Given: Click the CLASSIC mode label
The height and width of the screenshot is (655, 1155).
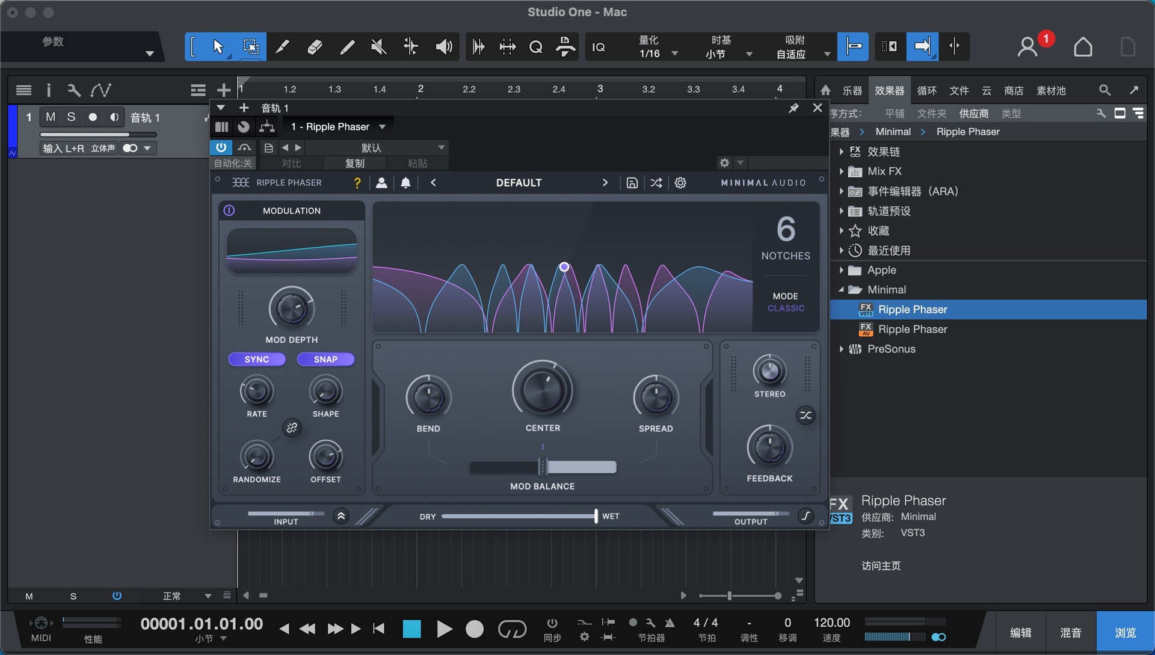Looking at the screenshot, I should click(786, 308).
